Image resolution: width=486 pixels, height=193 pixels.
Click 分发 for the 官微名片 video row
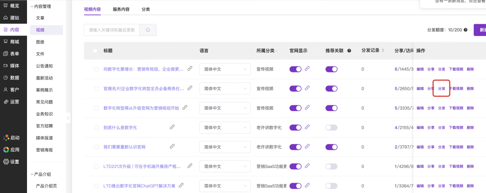tap(441, 89)
